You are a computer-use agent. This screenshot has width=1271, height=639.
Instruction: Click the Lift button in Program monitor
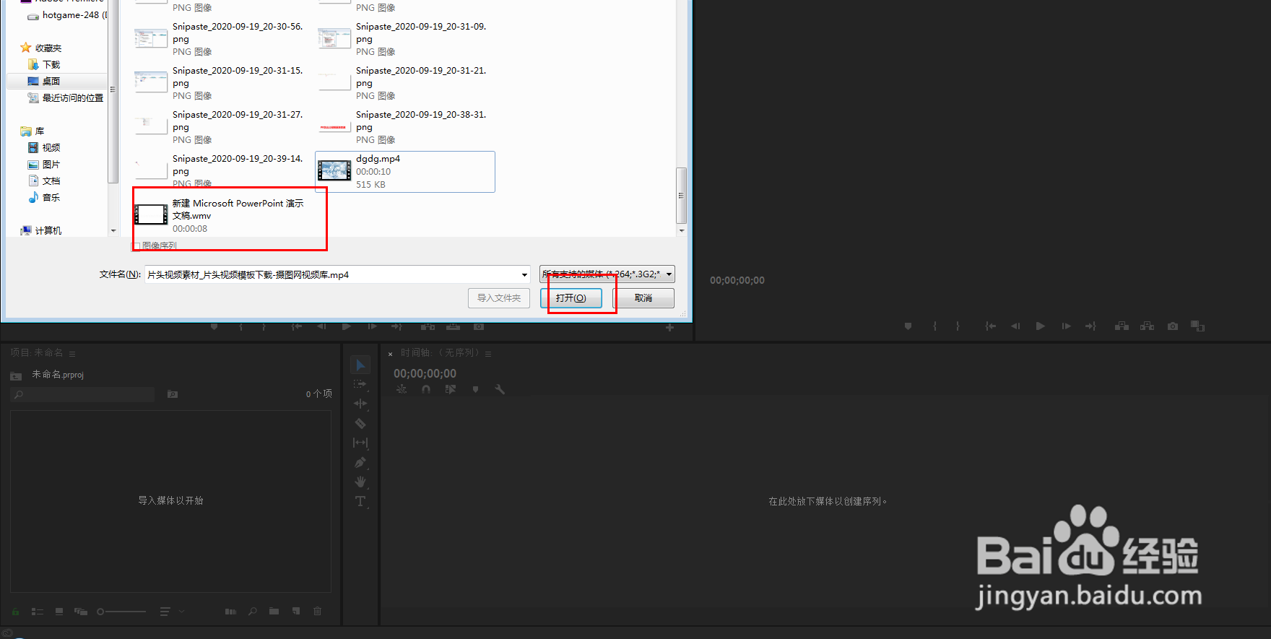pos(1122,326)
